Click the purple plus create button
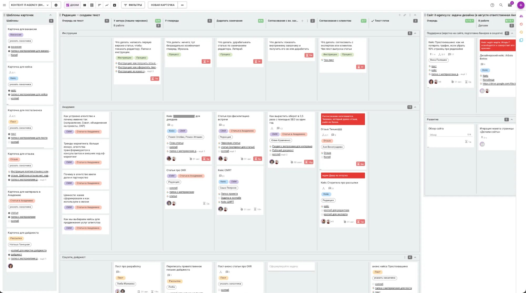This screenshot has height=293, width=526. click(520, 5)
